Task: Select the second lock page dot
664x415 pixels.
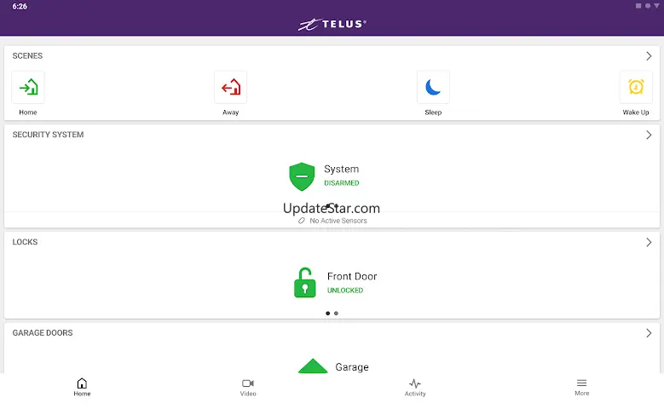Action: point(336,314)
